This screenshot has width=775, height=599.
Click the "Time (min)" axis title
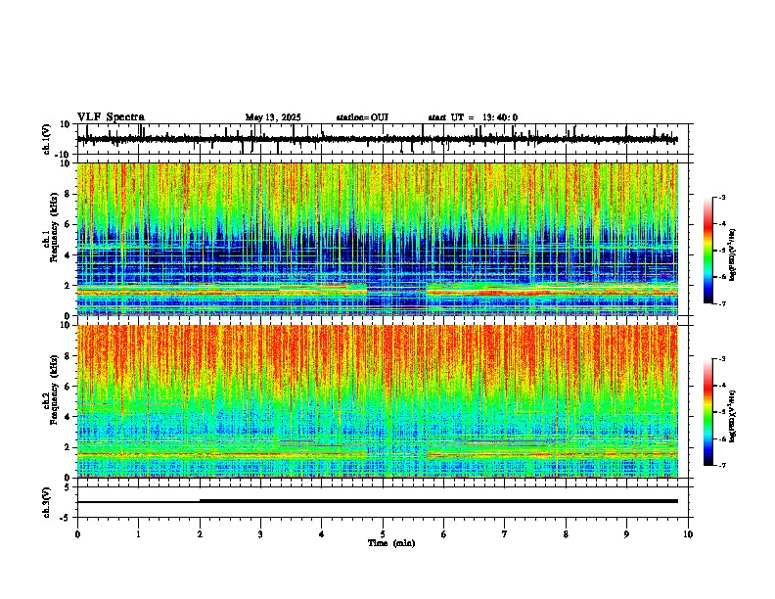[x=391, y=543]
